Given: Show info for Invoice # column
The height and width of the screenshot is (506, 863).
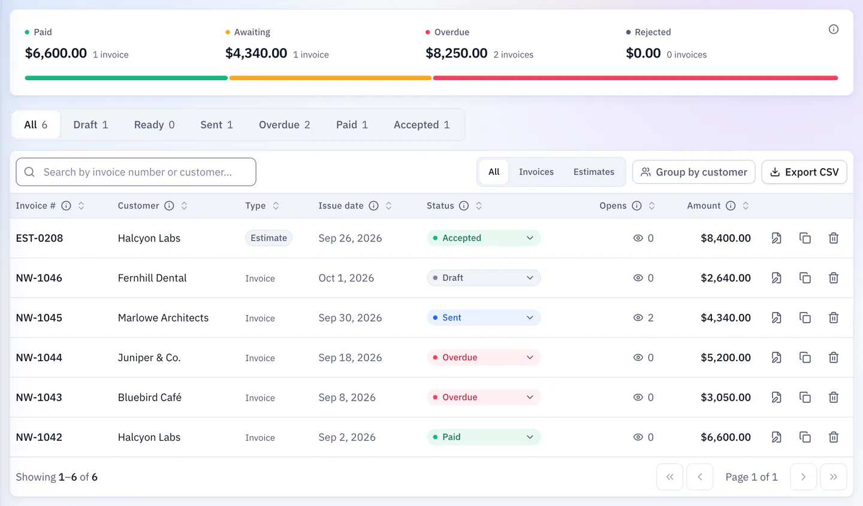Looking at the screenshot, I should tap(66, 206).
